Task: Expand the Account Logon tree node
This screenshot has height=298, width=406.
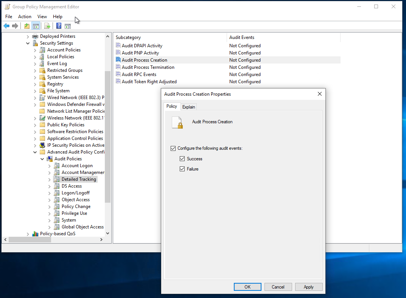Action: (49, 166)
